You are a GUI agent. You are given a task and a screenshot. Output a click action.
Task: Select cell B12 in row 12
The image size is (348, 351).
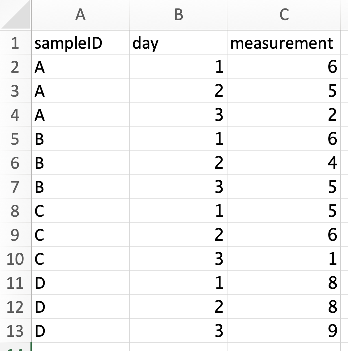coord(178,307)
